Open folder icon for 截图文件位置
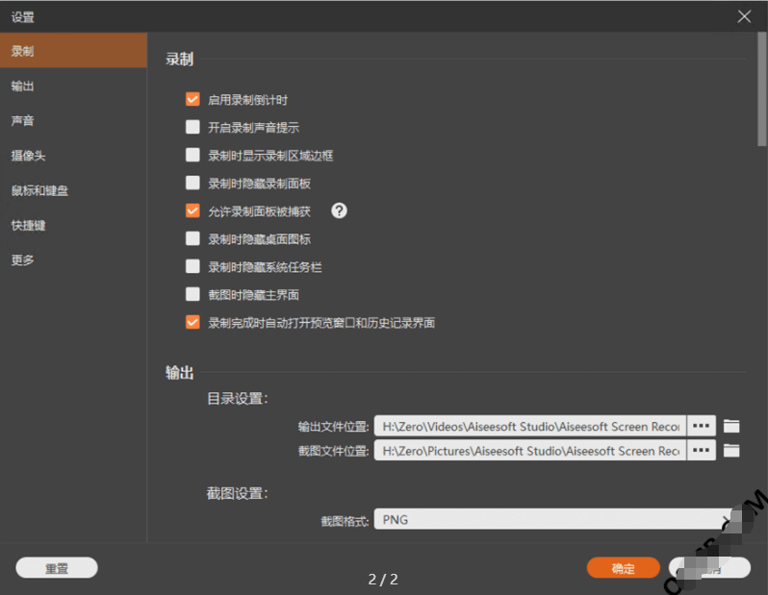The height and width of the screenshot is (595, 768). click(x=731, y=450)
